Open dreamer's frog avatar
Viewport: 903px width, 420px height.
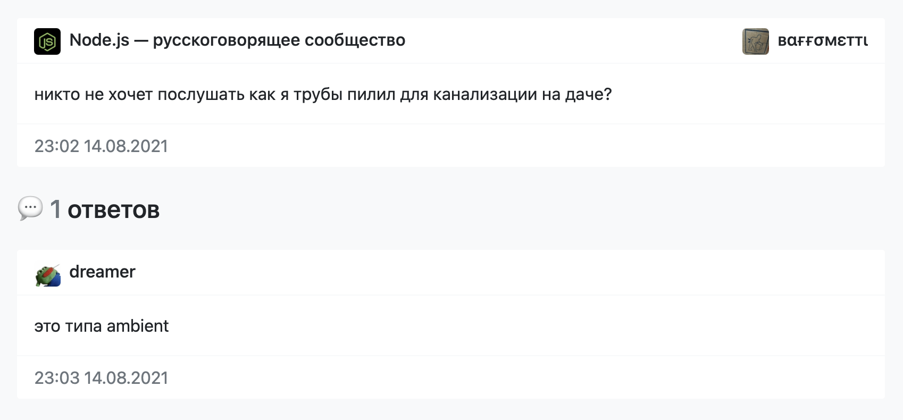(48, 275)
